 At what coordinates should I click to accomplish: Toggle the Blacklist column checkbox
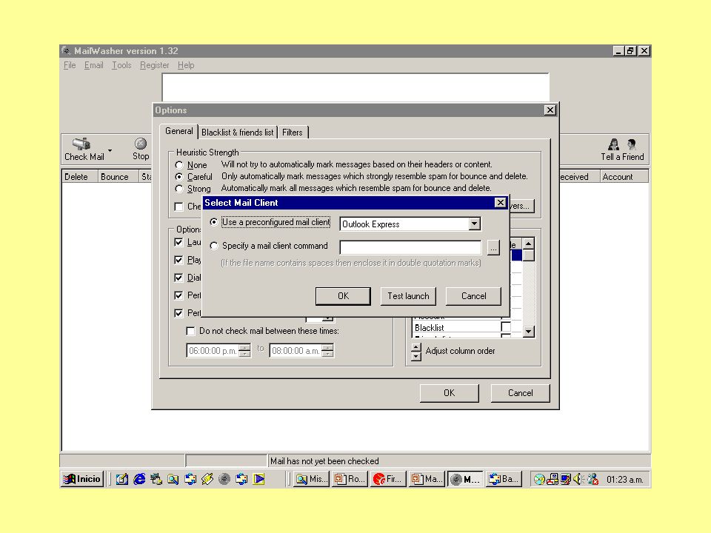tap(506, 326)
